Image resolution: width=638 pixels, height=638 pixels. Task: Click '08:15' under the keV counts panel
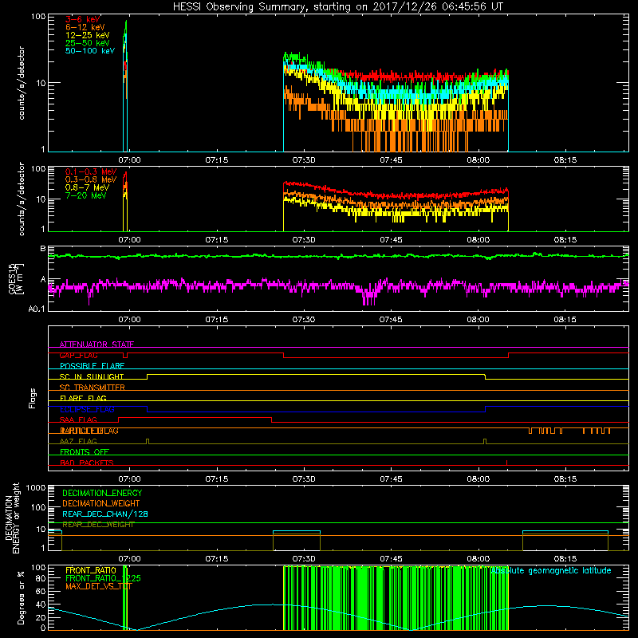pos(565,160)
